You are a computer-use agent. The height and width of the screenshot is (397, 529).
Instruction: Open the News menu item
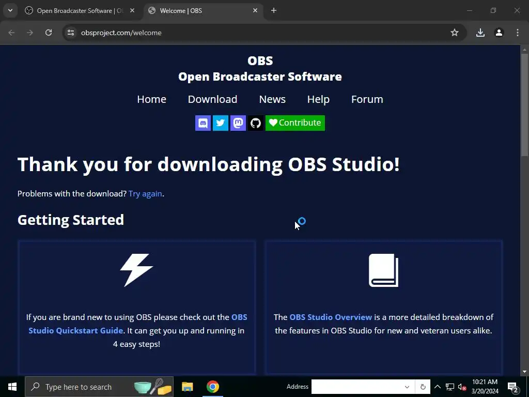[x=272, y=99]
